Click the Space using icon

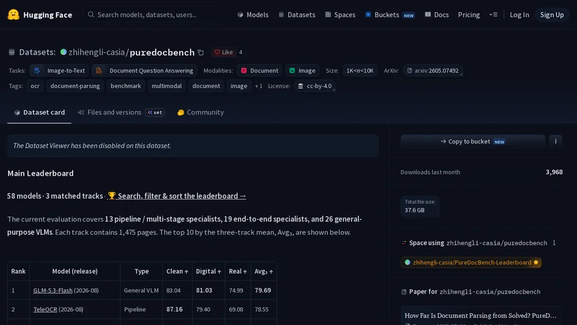coord(404,243)
